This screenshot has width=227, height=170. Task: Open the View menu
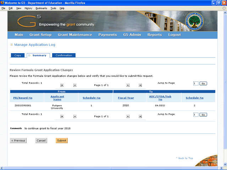tap(18, 8)
